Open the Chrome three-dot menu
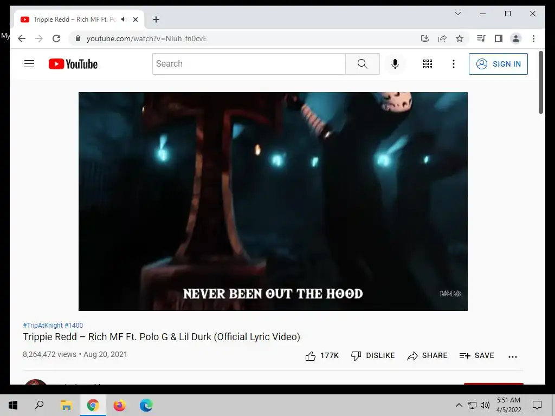Screen dimensions: 555x416 click(533, 38)
